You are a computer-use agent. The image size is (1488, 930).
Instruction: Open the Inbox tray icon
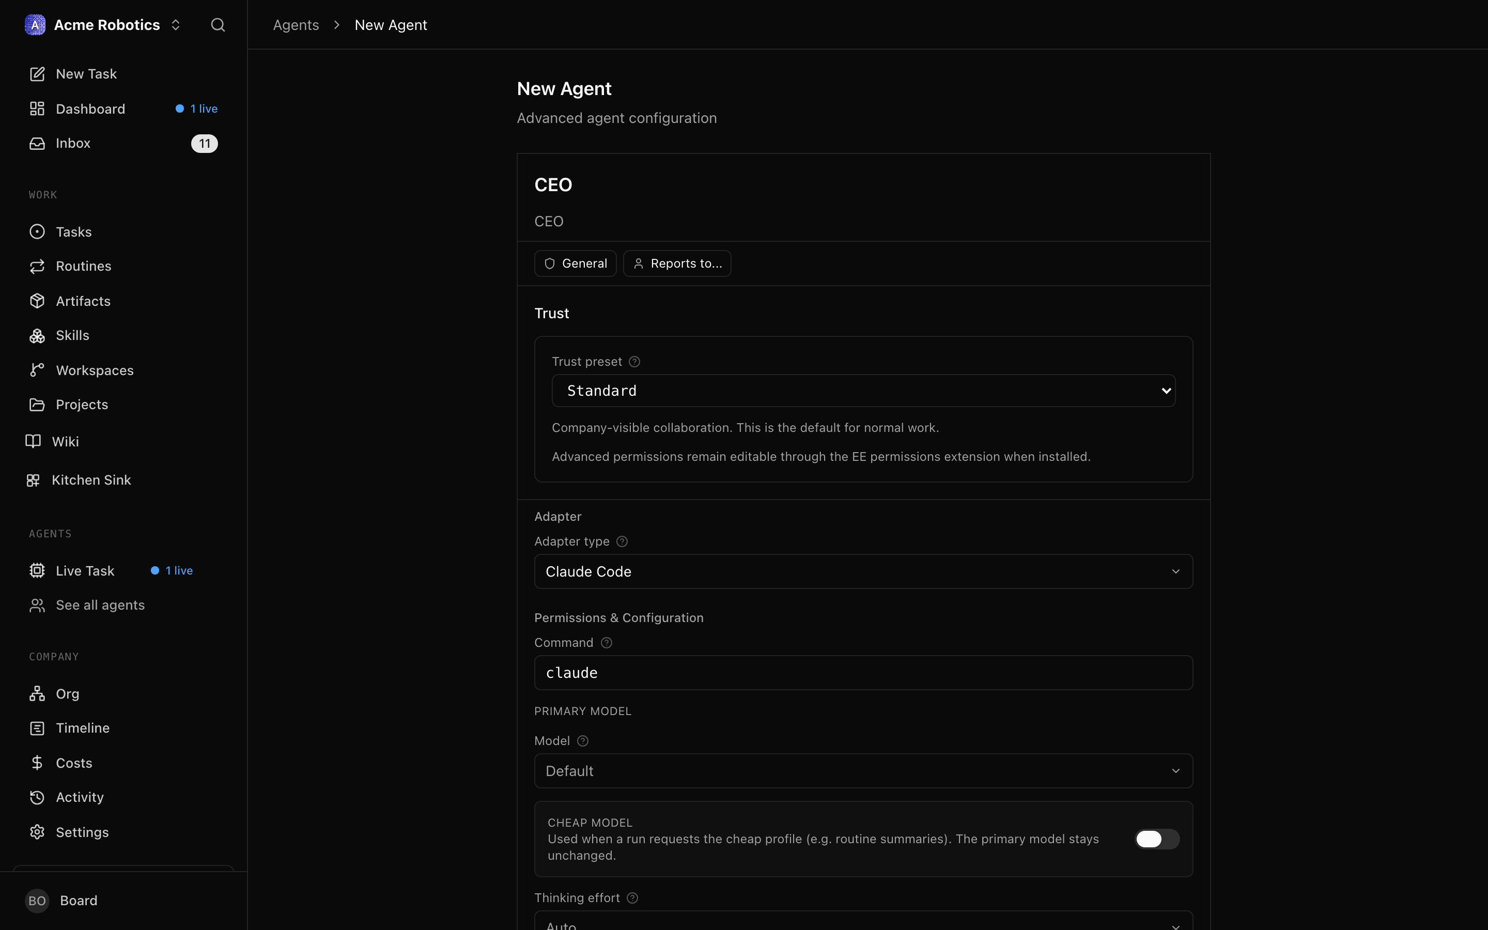click(37, 143)
